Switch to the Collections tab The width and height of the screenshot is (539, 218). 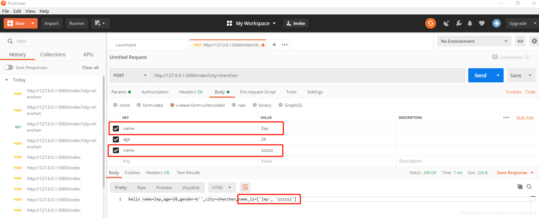53,54
